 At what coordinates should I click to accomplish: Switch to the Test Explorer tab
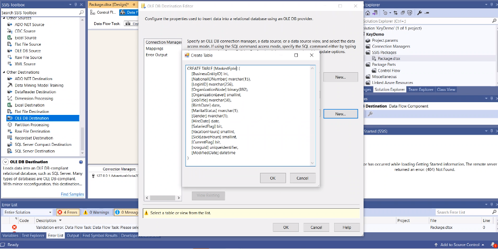click(x=33, y=236)
